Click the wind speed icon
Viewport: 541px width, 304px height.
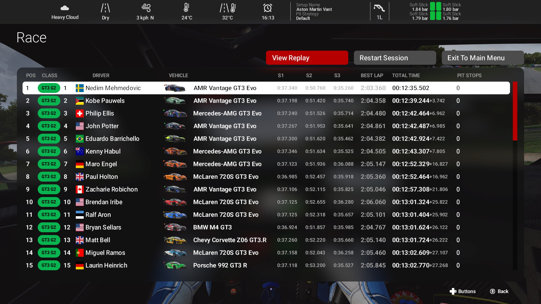point(146,8)
